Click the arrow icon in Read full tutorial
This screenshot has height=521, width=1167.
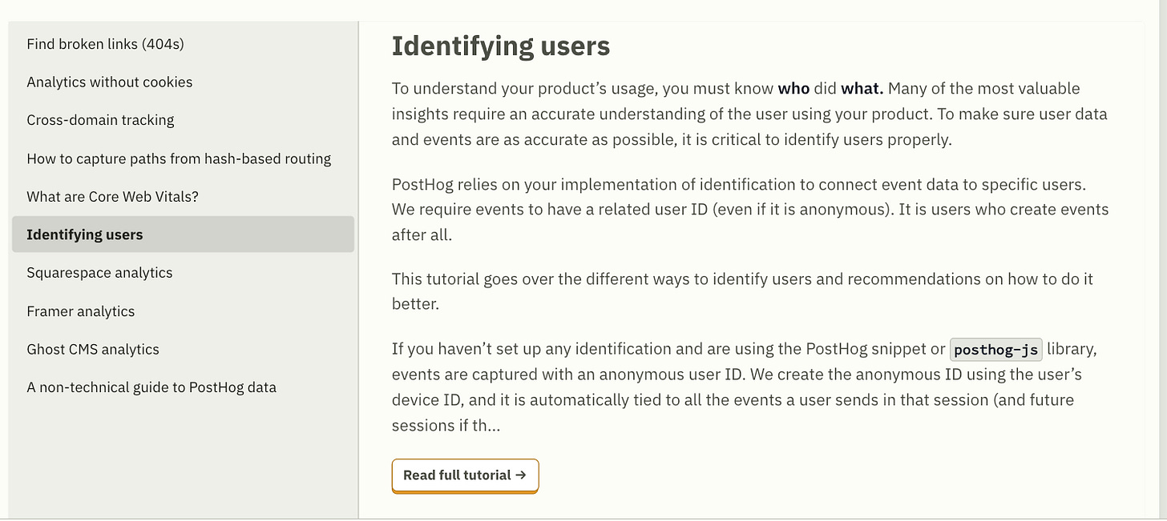521,475
